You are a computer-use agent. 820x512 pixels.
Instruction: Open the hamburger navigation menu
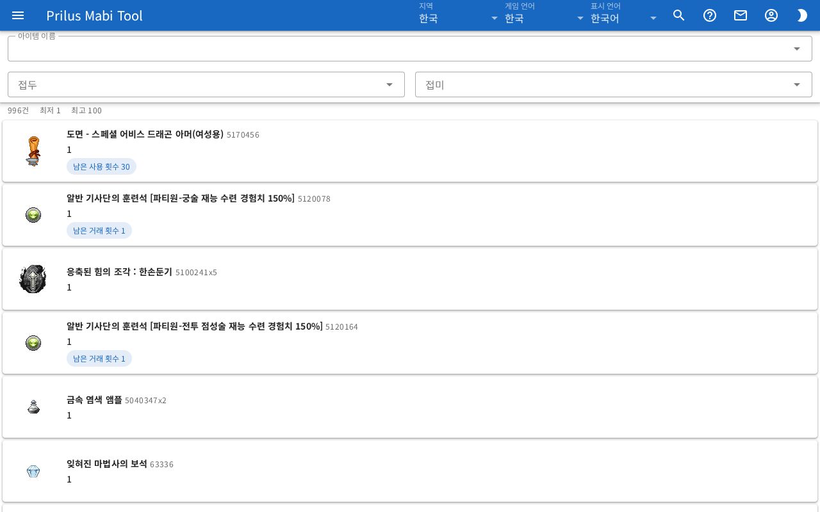pos(18,15)
